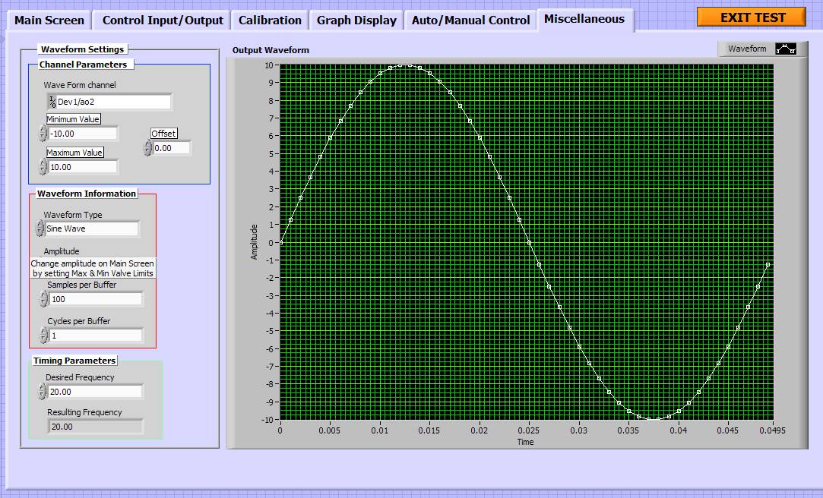This screenshot has height=498, width=823.
Task: Click the Time axis label
Action: (525, 442)
